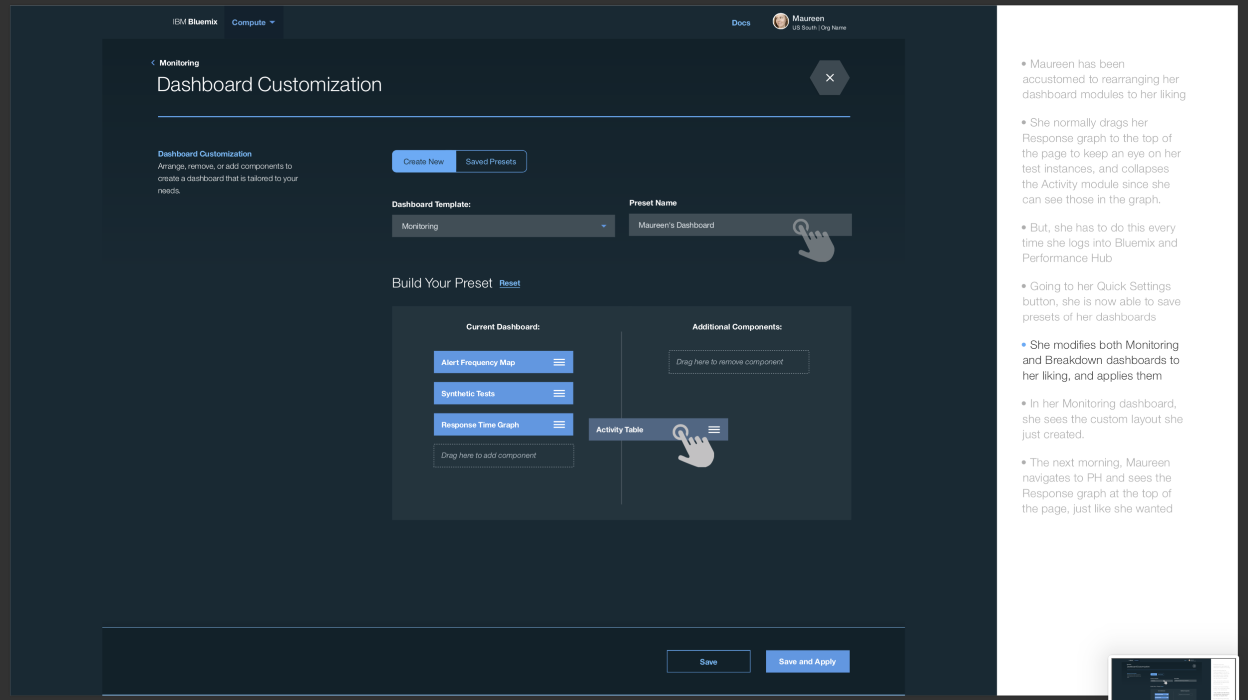
Task: Click the slide thumbnail preview at the bottom right
Action: point(1172,678)
